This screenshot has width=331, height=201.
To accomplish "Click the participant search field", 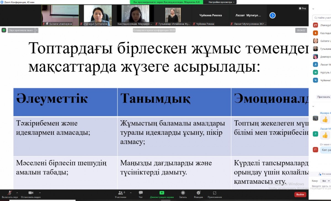I will pos(323,18).
